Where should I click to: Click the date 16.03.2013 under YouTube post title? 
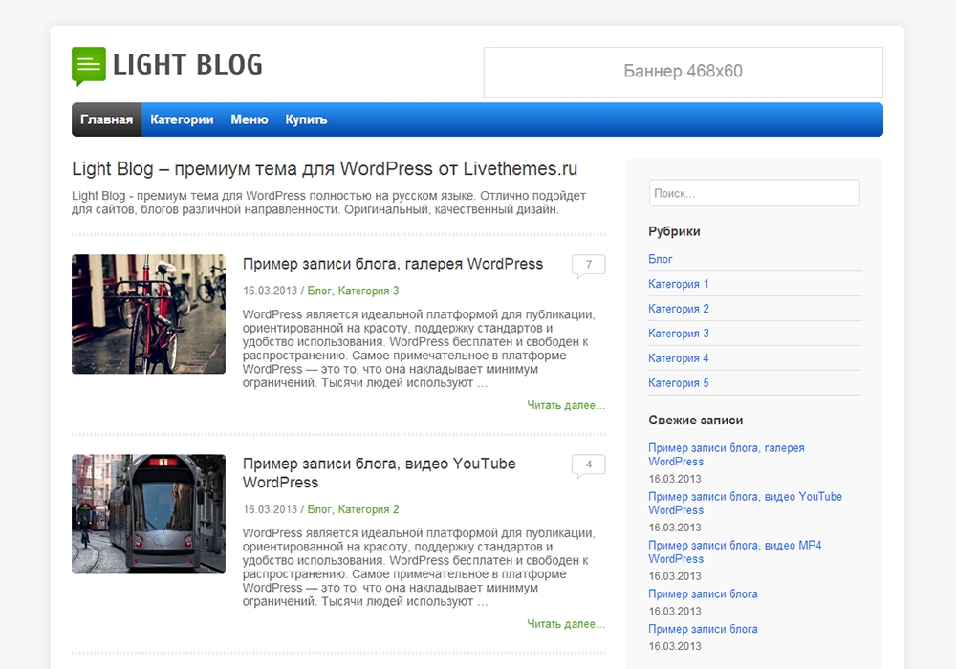point(271,509)
